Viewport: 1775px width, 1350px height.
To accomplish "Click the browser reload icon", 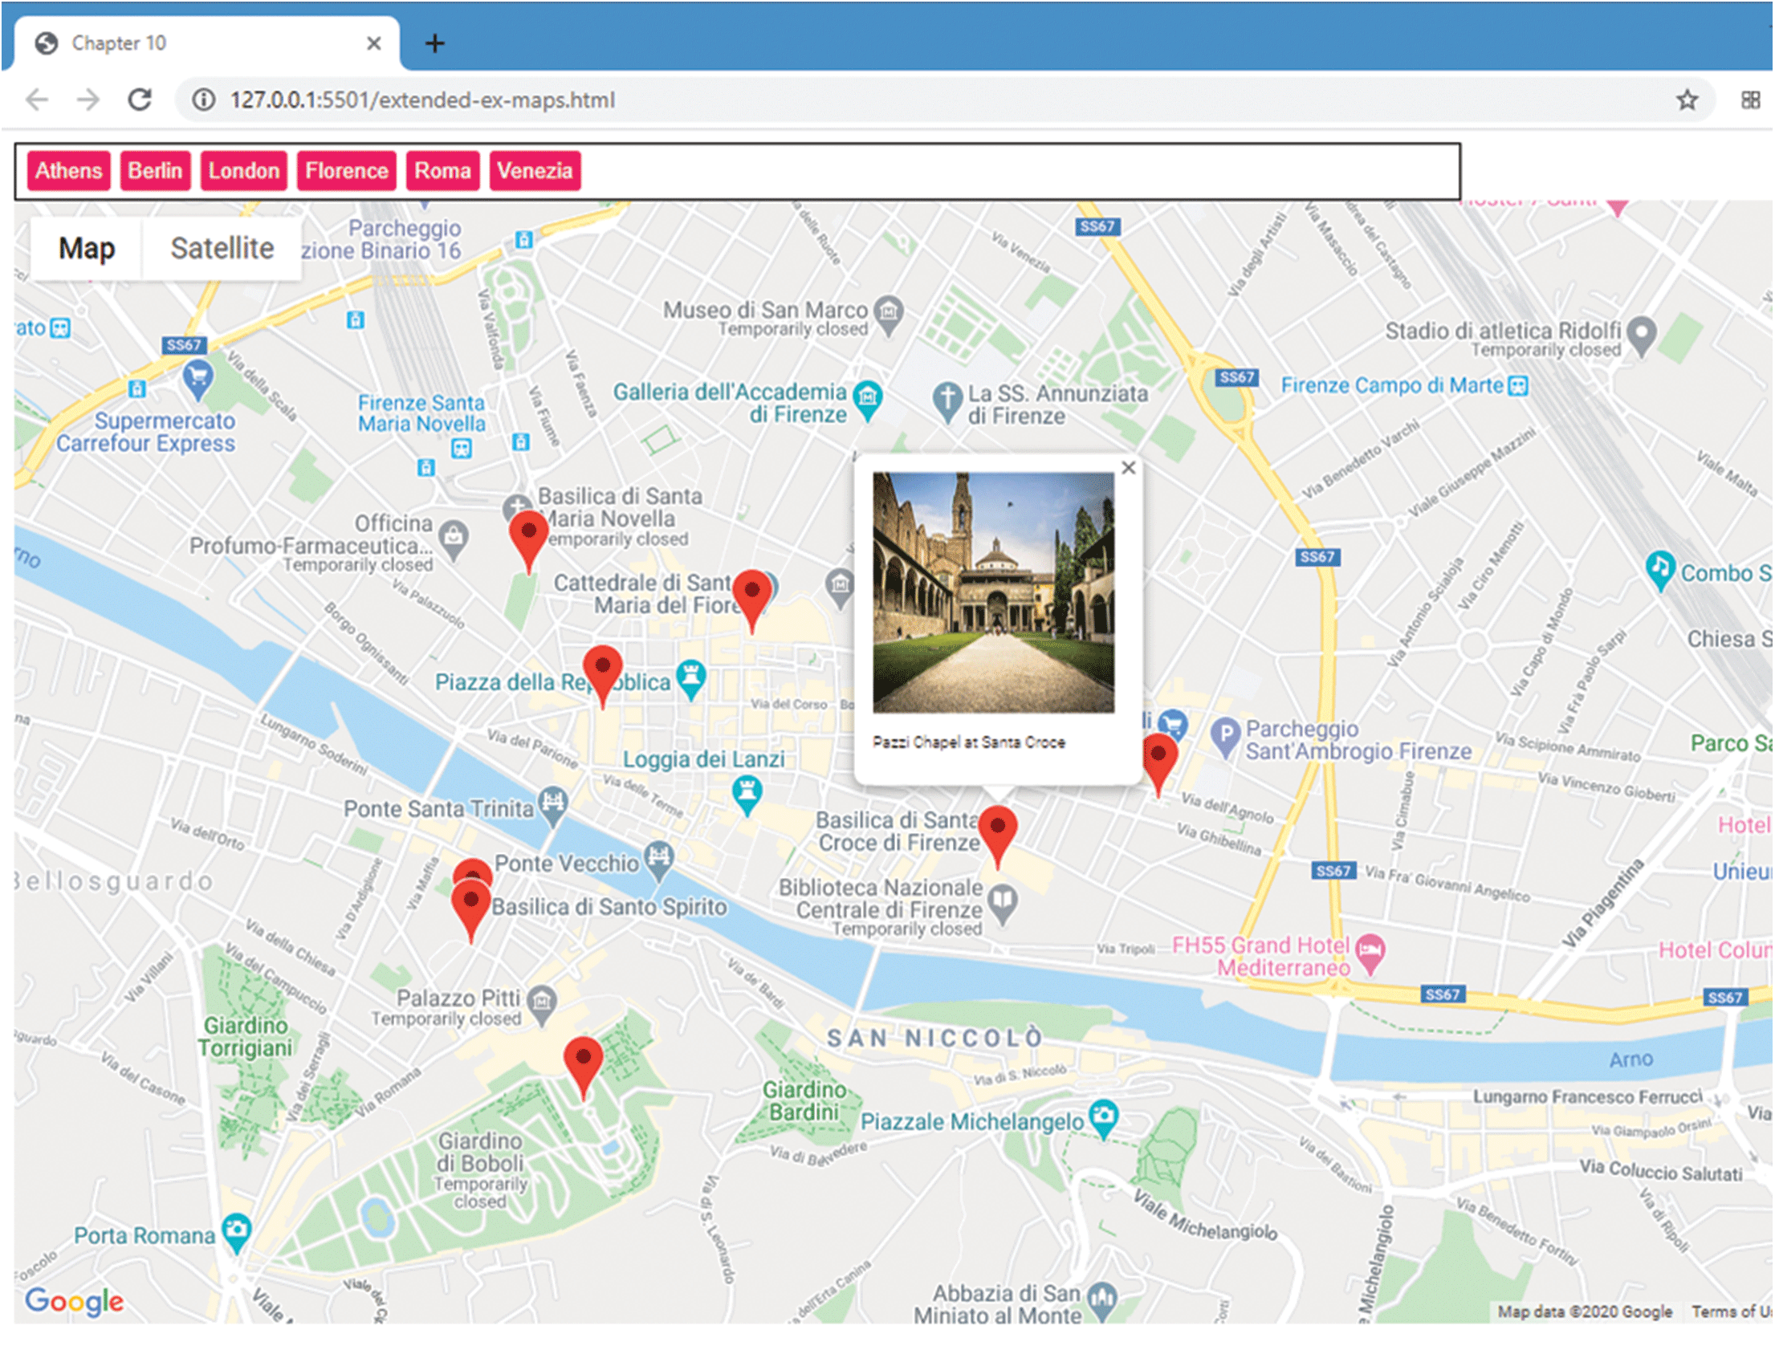I will click(140, 100).
